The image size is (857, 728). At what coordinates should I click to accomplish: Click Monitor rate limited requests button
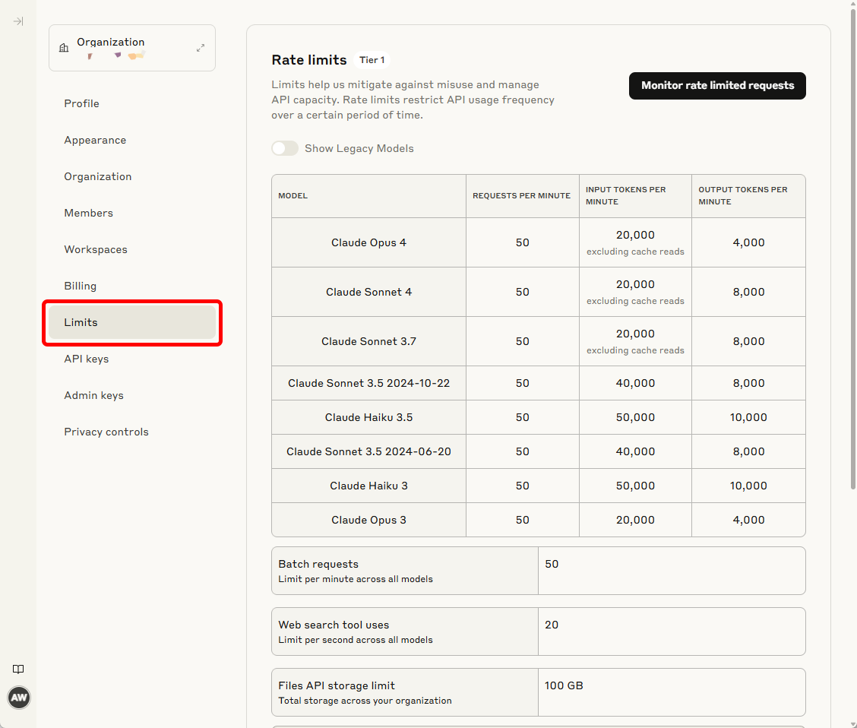tap(717, 86)
